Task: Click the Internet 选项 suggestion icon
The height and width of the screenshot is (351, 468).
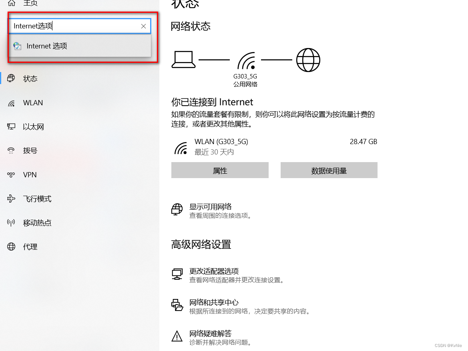Action: [17, 46]
